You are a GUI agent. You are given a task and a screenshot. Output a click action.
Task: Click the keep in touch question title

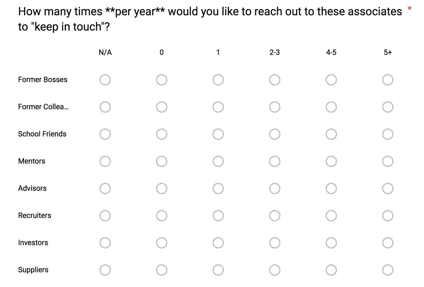210,19
